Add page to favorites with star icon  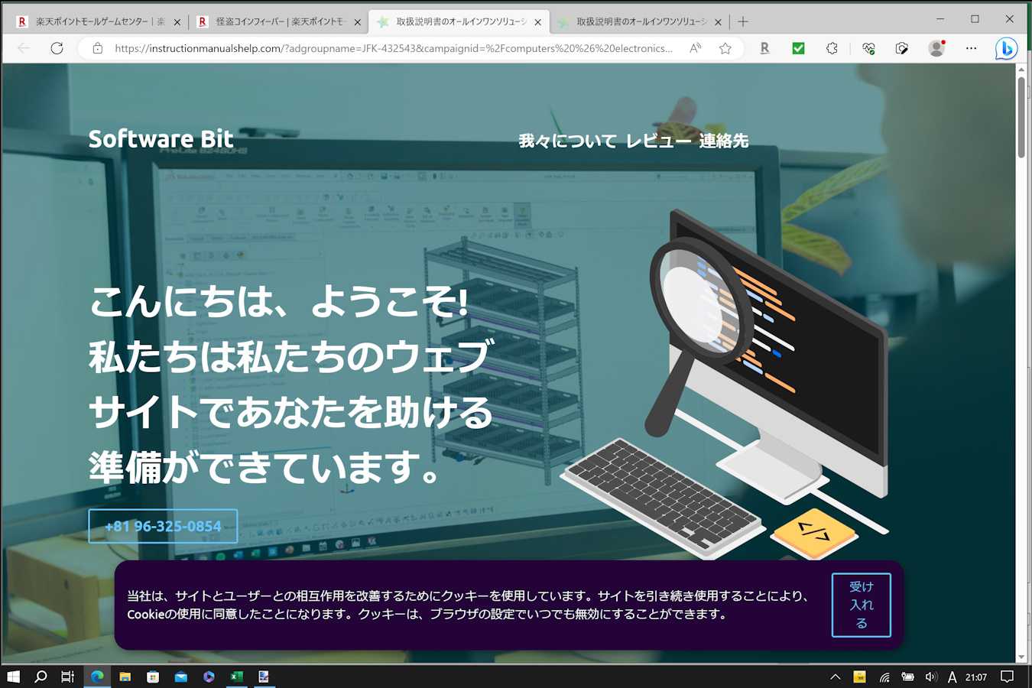[x=725, y=48]
